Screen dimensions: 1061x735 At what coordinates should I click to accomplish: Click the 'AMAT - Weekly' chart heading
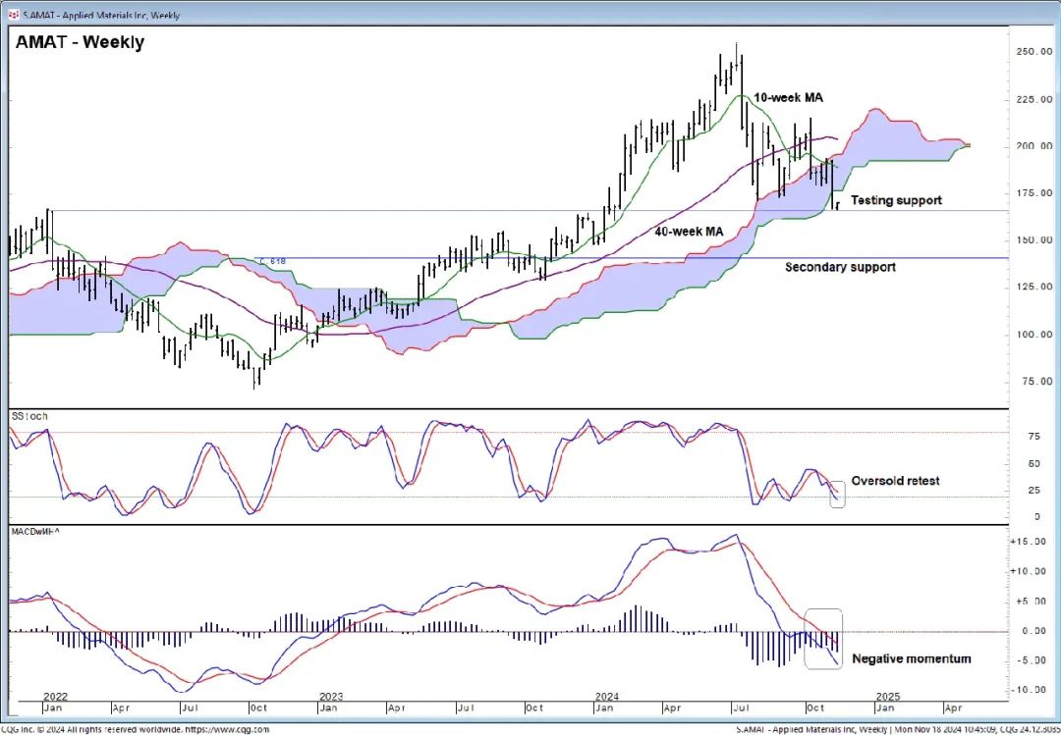pos(80,42)
